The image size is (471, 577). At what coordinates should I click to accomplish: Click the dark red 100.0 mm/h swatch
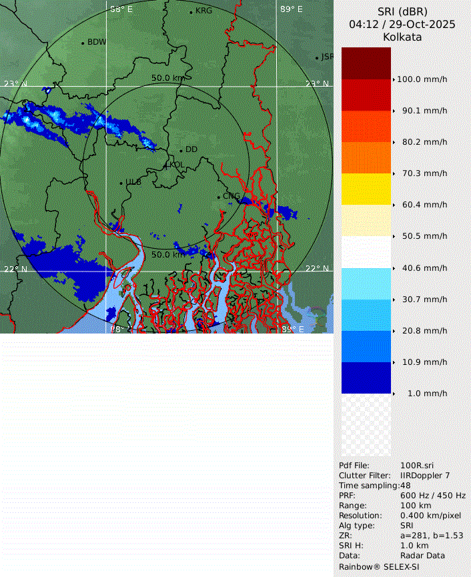366,63
